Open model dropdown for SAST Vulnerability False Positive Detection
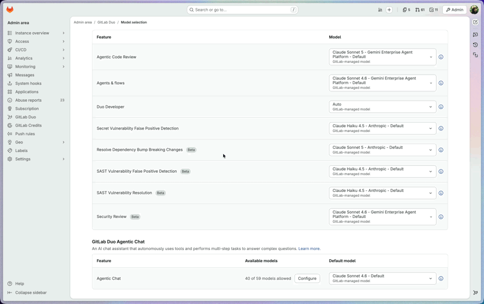Viewport: 484px width, 304px height. click(382, 171)
